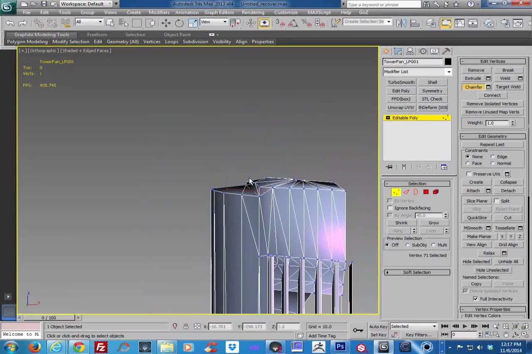
Task: Open the Rendering menu
Action: (x=253, y=12)
